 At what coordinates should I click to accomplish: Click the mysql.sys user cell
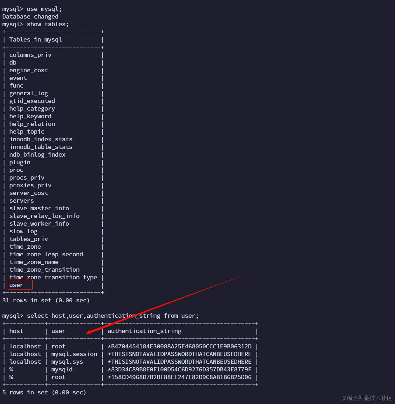click(67, 362)
